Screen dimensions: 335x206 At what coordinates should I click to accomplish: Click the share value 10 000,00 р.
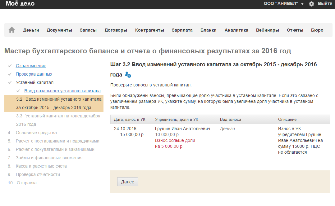click(167, 134)
